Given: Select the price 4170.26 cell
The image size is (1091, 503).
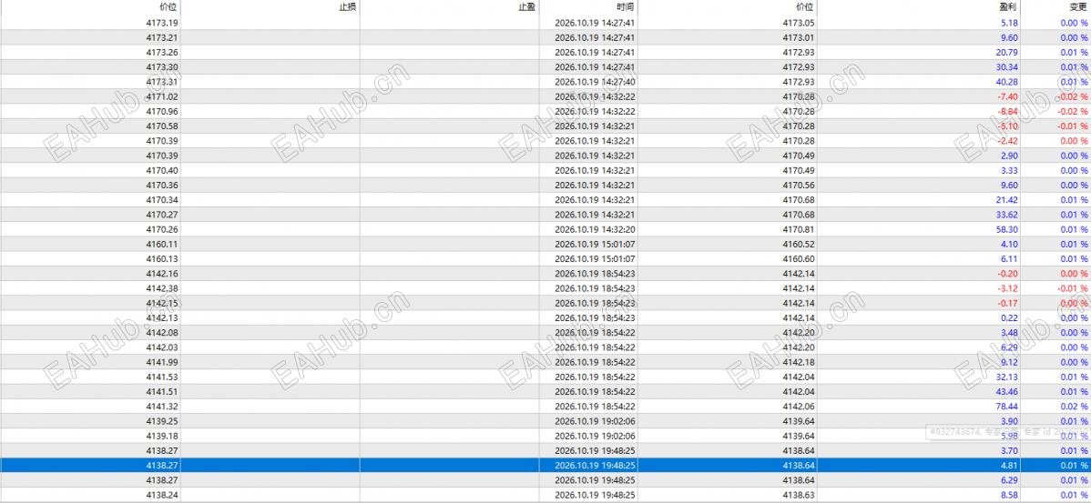Looking at the screenshot, I should [161, 229].
